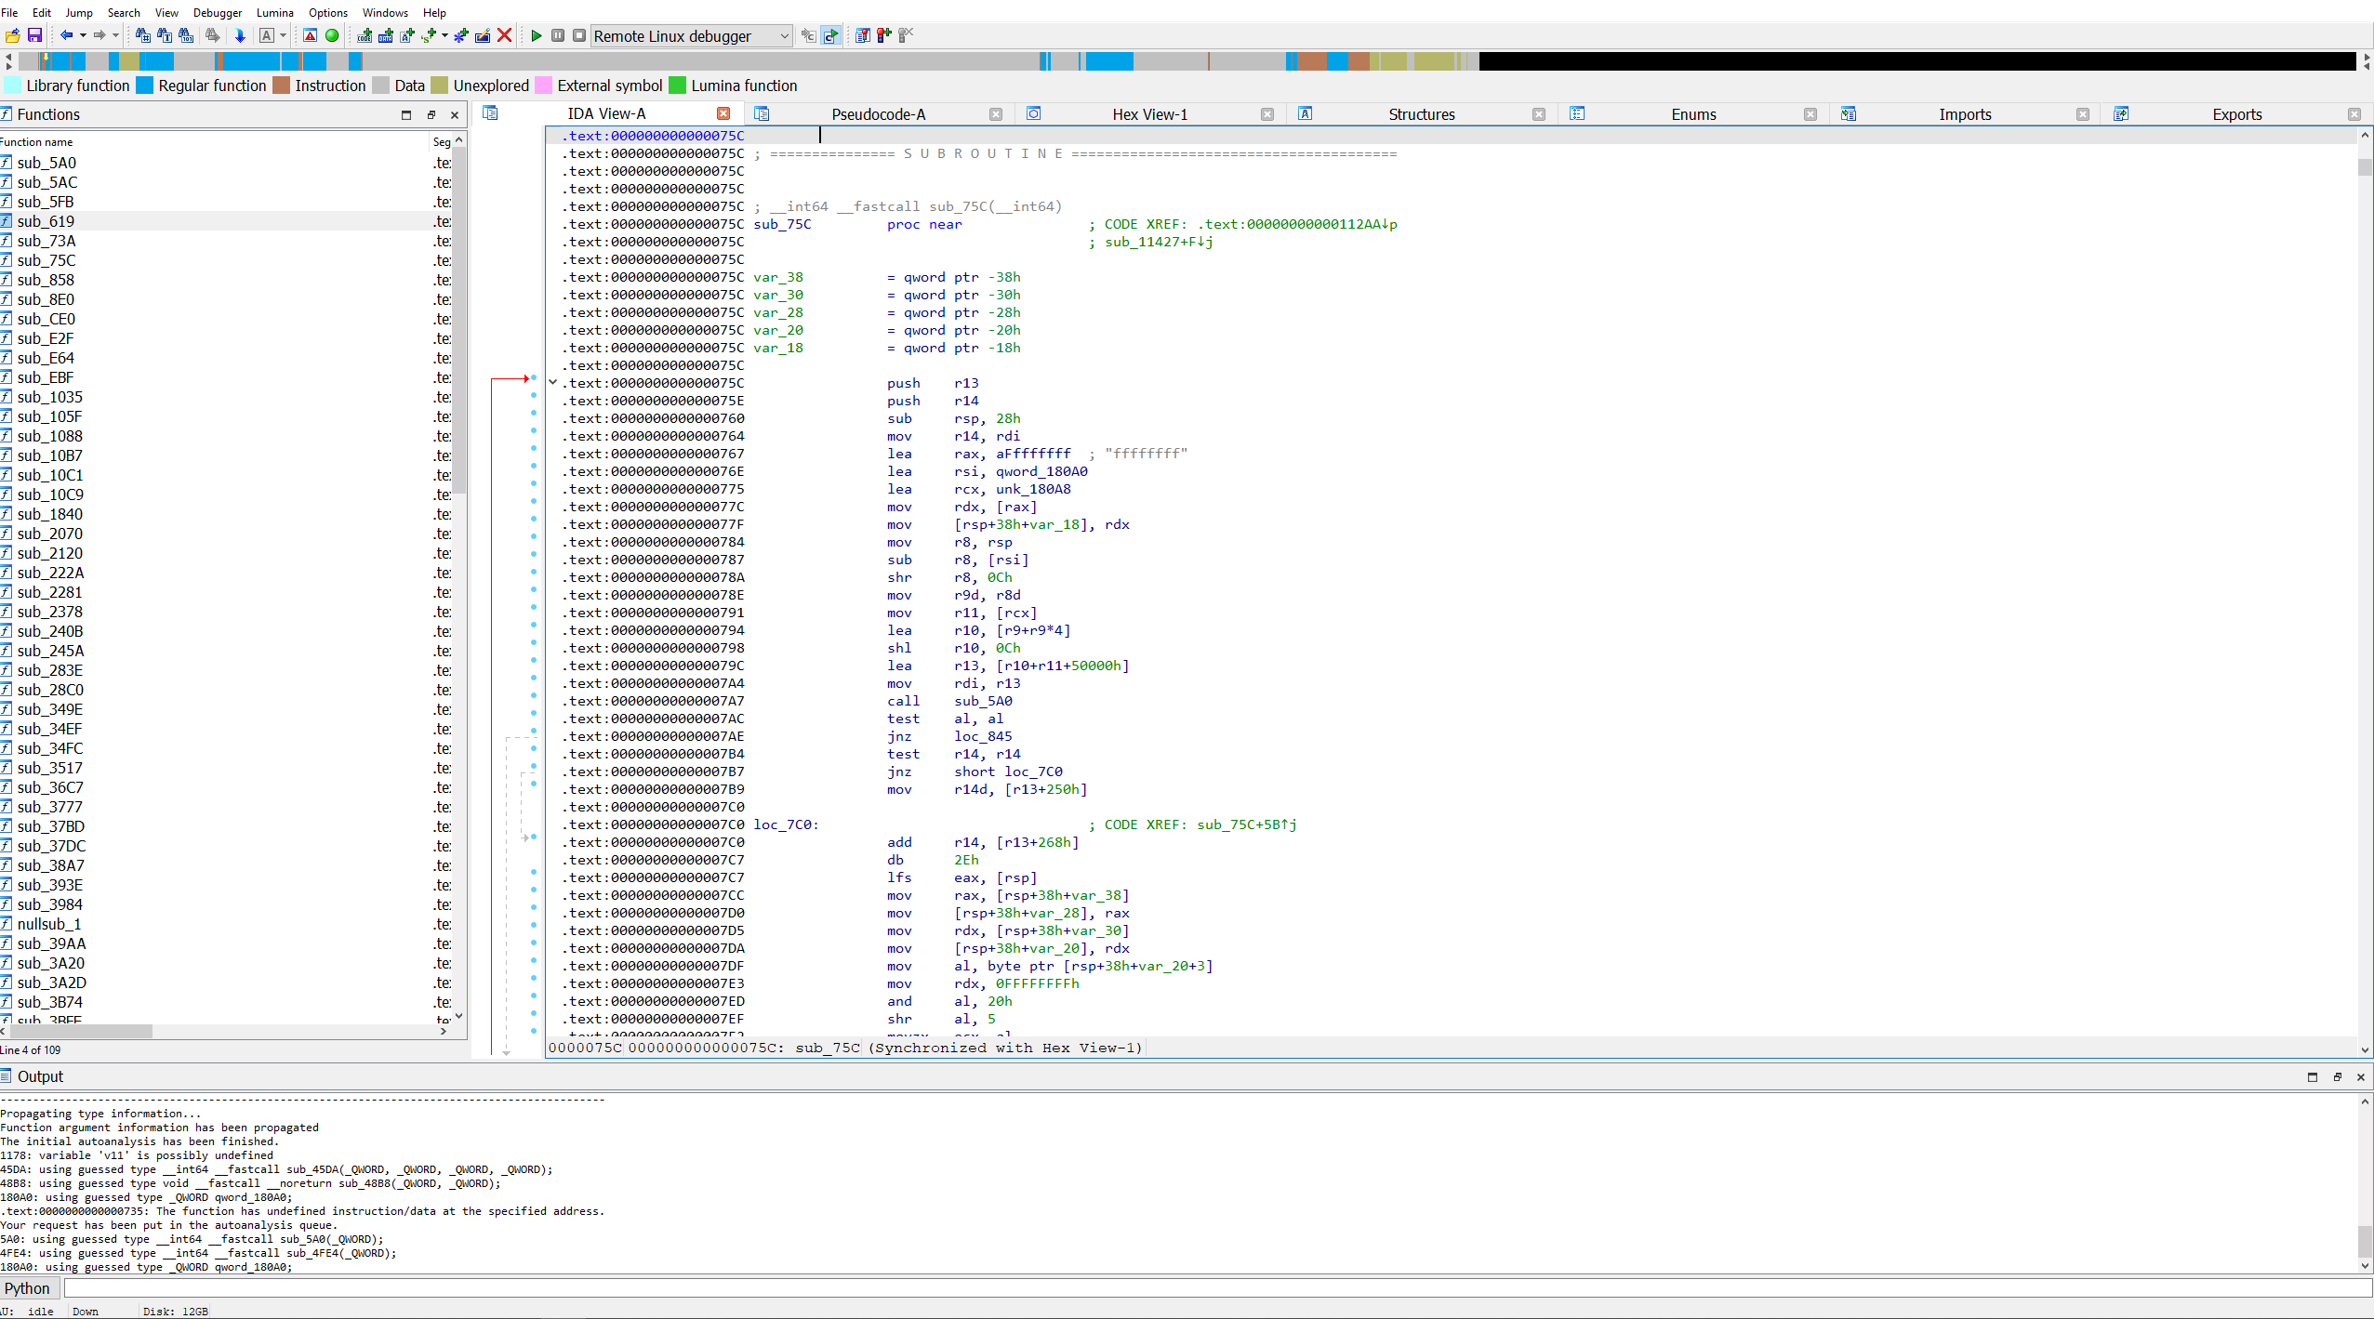2374x1319 pixels.
Task: Switch to the Hex View-1 tab
Action: point(1149,114)
